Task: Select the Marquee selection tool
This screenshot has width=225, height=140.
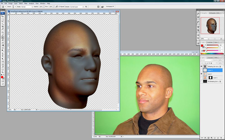Action: (3, 19)
